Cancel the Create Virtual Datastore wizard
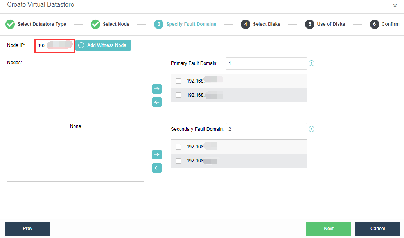 (x=377, y=228)
